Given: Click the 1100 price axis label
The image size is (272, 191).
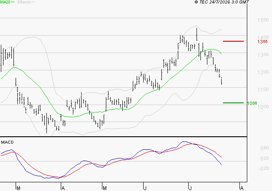Looking at the screenshot, I should [x=263, y=89].
